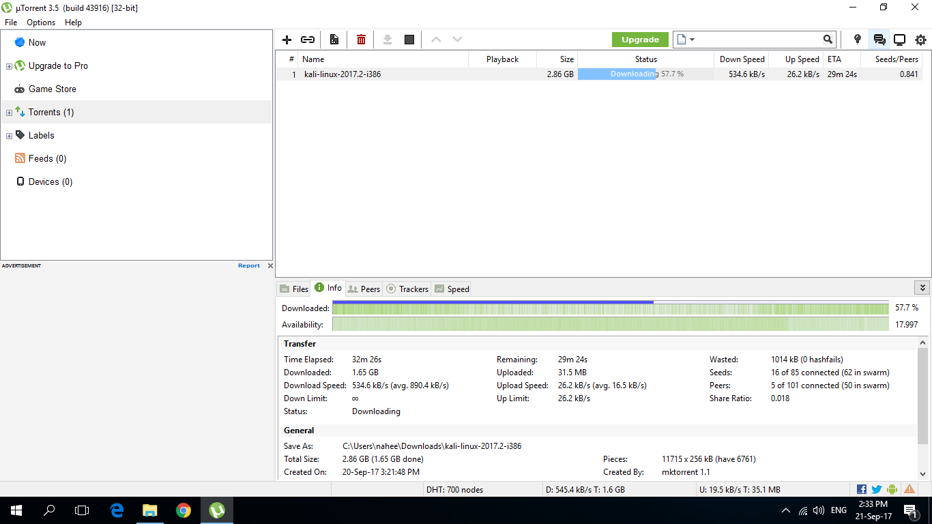Click the Downloading status progress bar
Viewport: 932px width, 524px height.
point(645,74)
